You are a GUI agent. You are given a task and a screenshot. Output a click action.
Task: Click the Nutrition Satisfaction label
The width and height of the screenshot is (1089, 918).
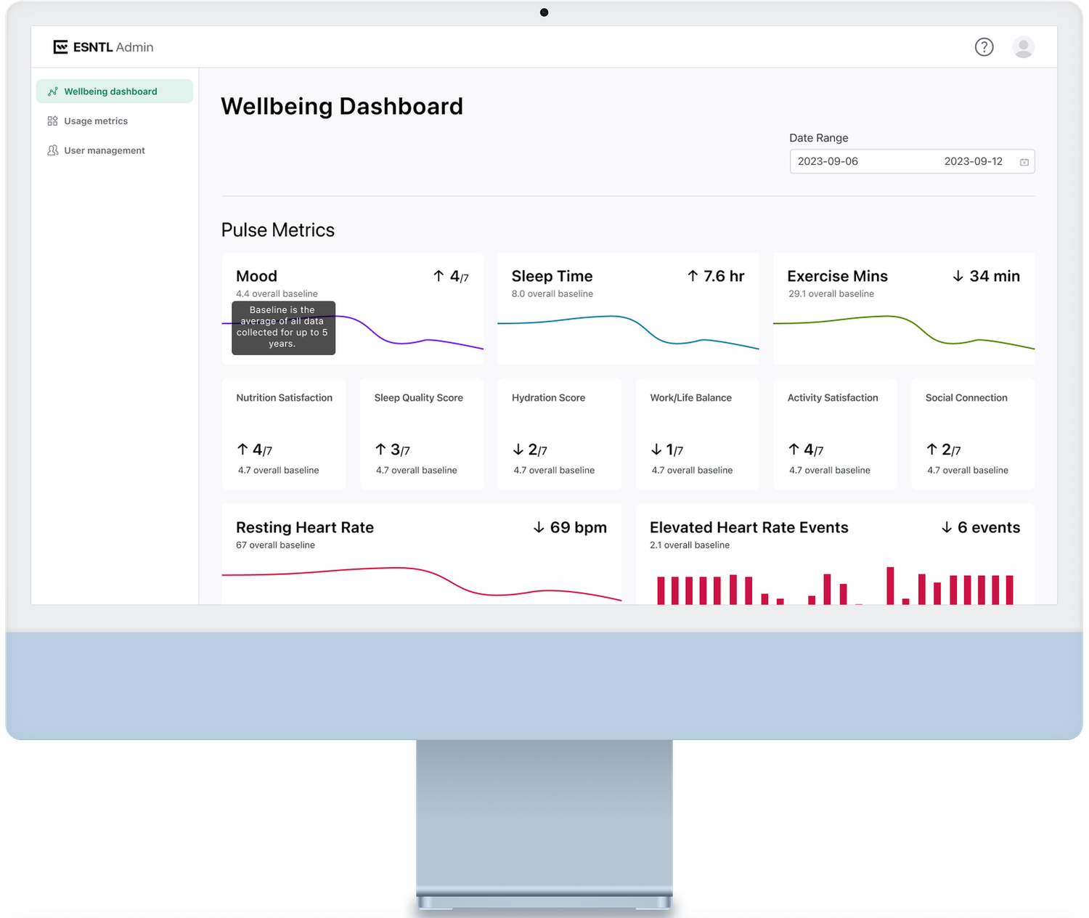coord(284,398)
